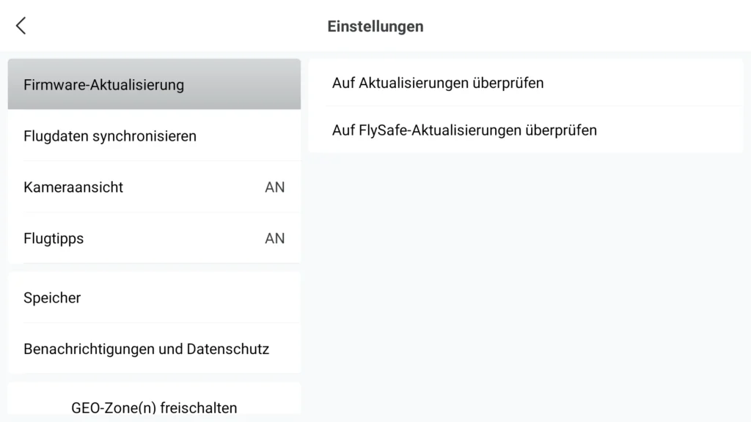Disable Flugtipps using its AN indicator

tap(274, 238)
